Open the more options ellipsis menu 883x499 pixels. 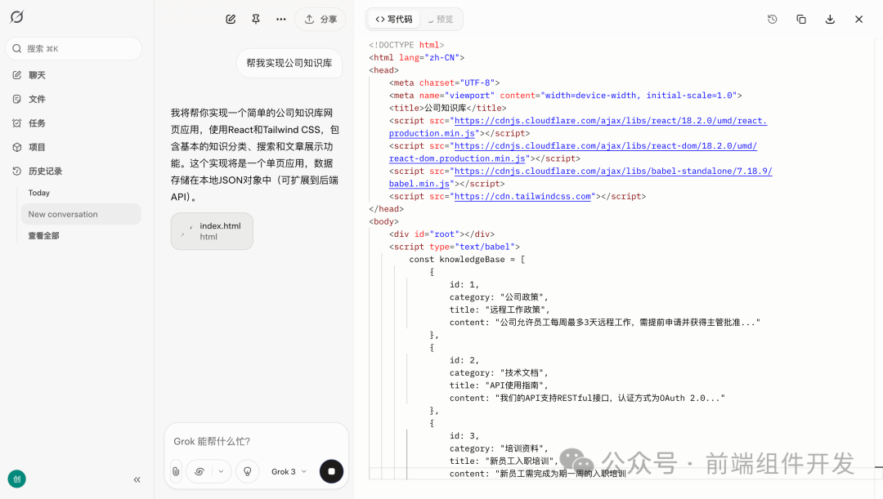[280, 19]
